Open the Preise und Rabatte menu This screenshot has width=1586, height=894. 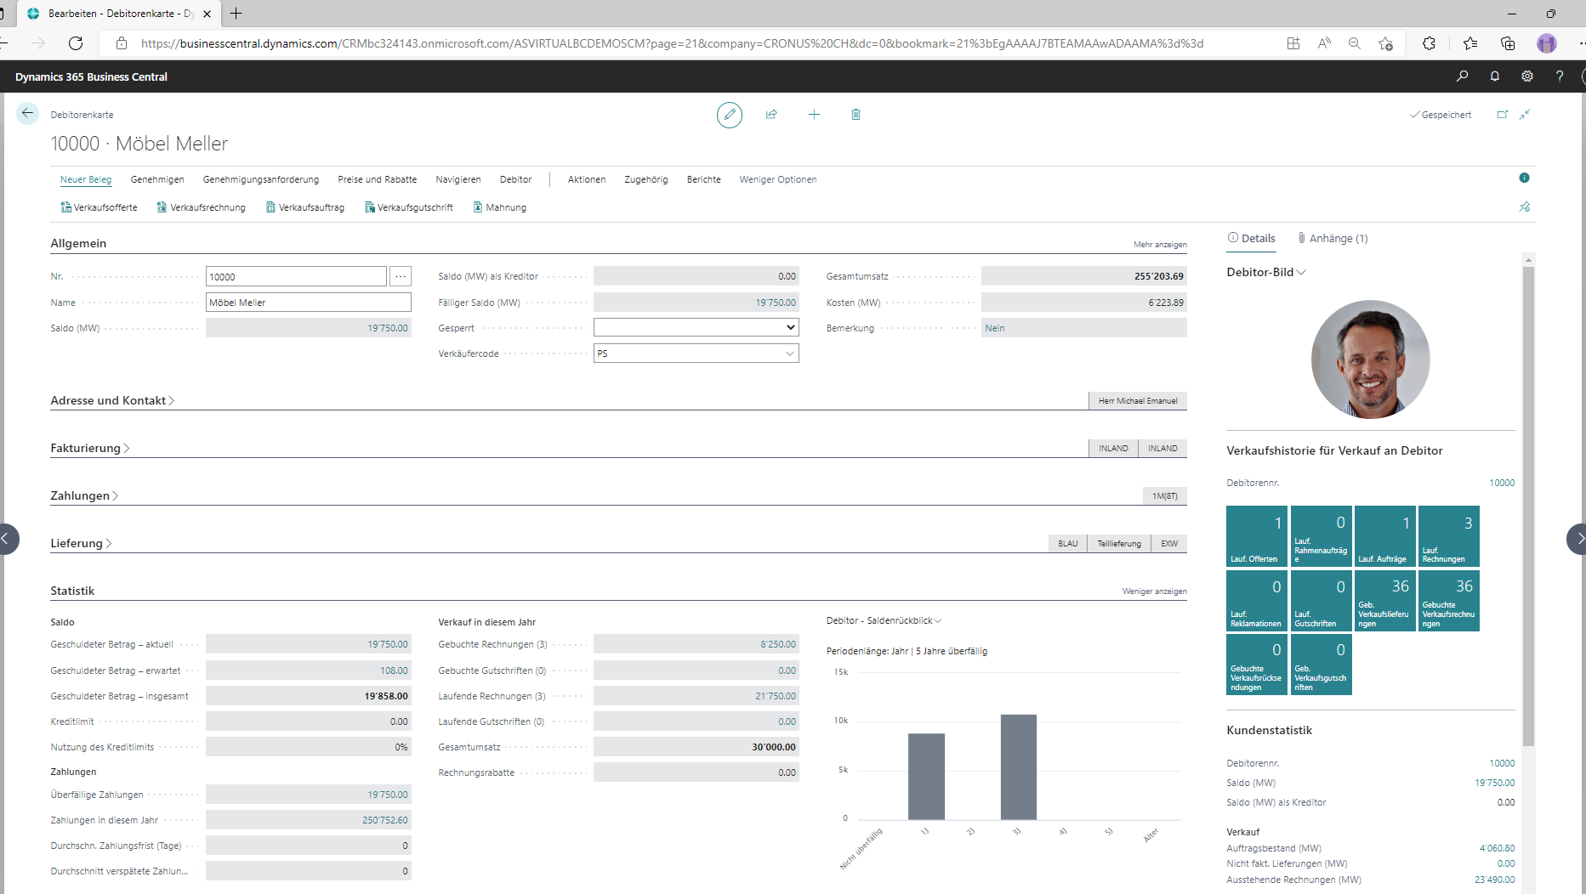coord(378,179)
